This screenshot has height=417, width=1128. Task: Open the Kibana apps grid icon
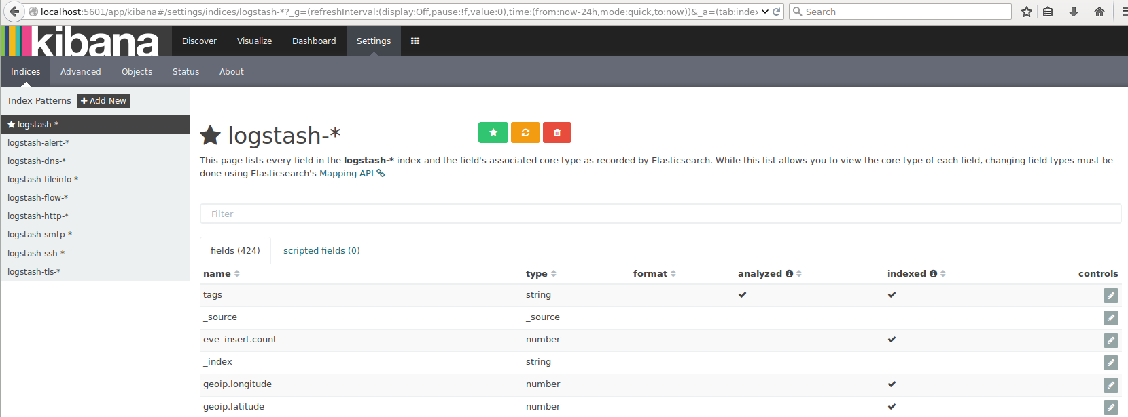pos(415,41)
